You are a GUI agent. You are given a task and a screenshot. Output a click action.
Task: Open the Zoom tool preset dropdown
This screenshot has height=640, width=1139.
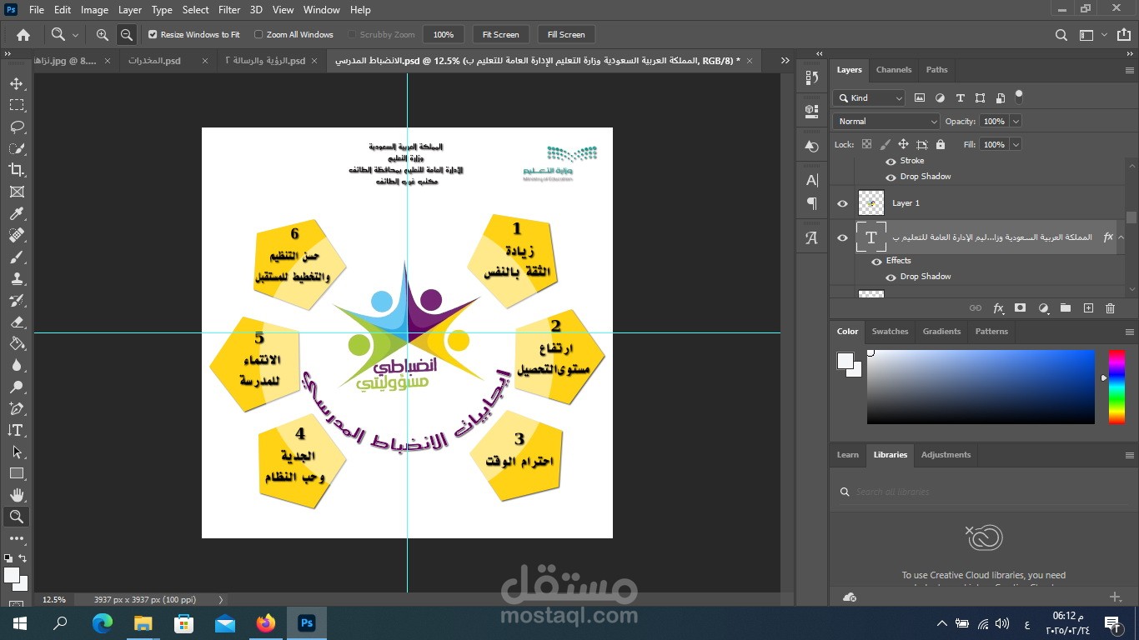(x=75, y=35)
